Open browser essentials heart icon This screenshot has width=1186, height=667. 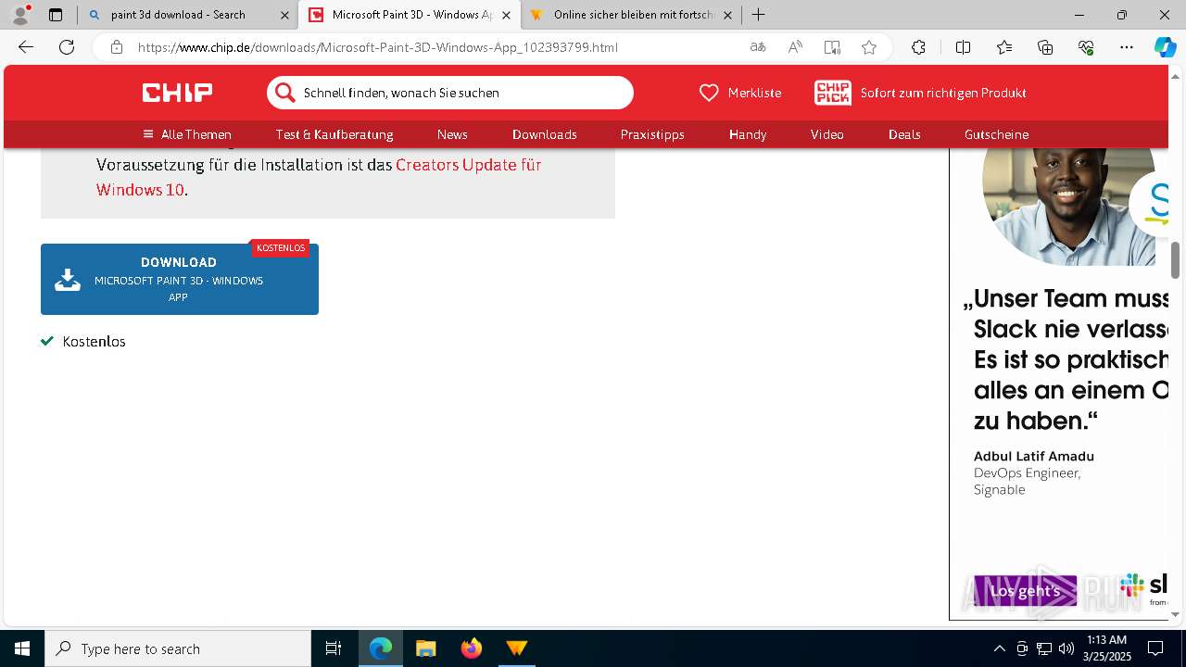point(1086,47)
